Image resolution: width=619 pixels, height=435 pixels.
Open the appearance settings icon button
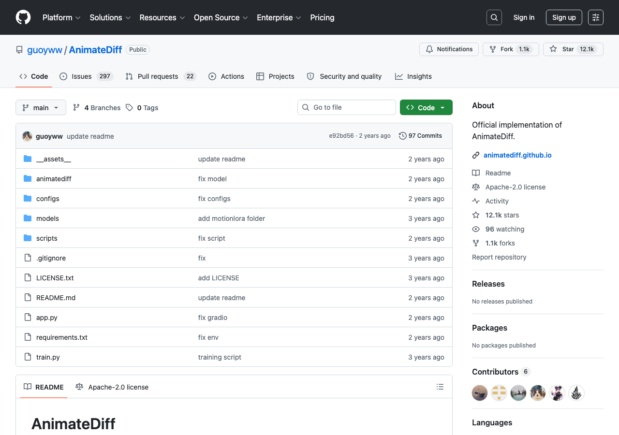click(x=596, y=17)
